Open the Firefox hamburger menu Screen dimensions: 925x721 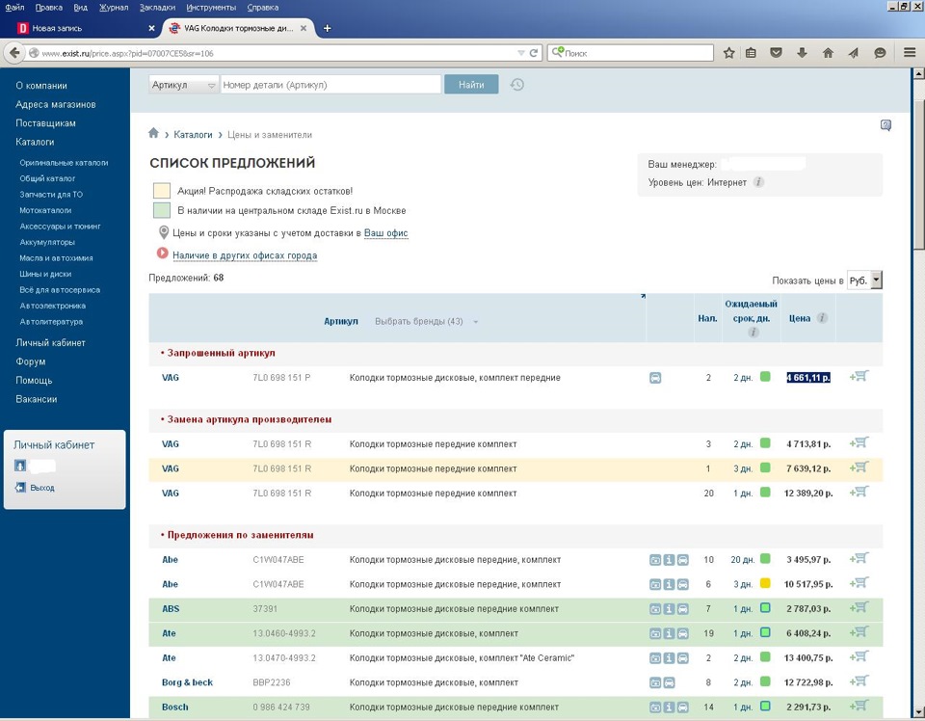coord(910,52)
